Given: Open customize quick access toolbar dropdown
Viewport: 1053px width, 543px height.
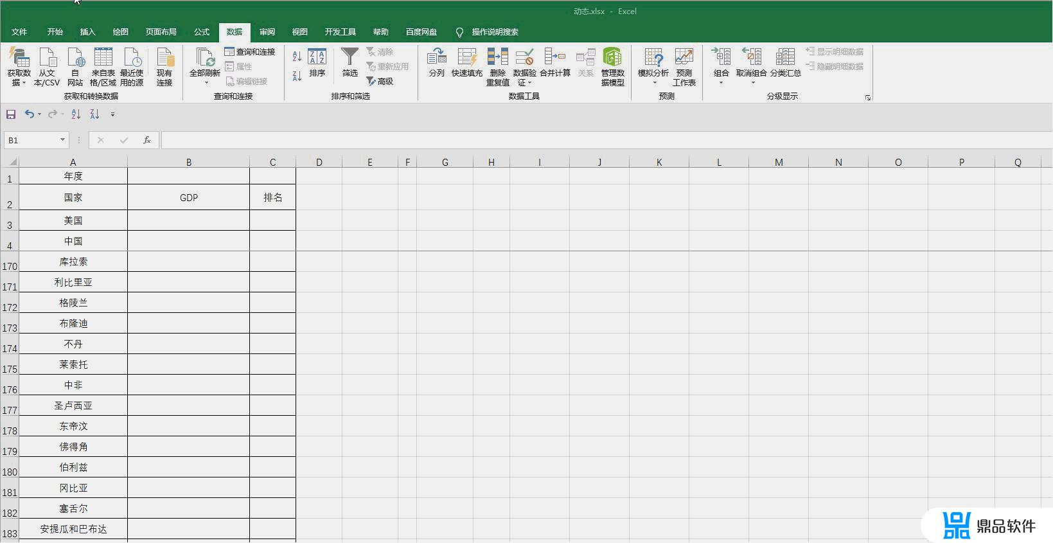Looking at the screenshot, I should tap(112, 114).
